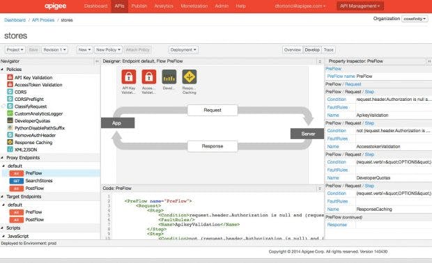
Task: Collapse the Navigator panel with its arrow icon
Action: pyautogui.click(x=97, y=61)
